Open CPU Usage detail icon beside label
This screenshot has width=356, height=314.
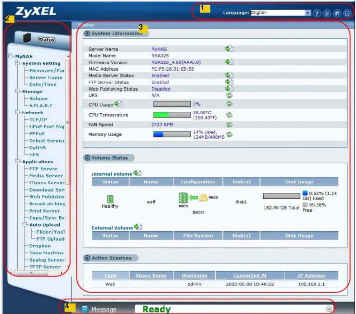tap(118, 104)
